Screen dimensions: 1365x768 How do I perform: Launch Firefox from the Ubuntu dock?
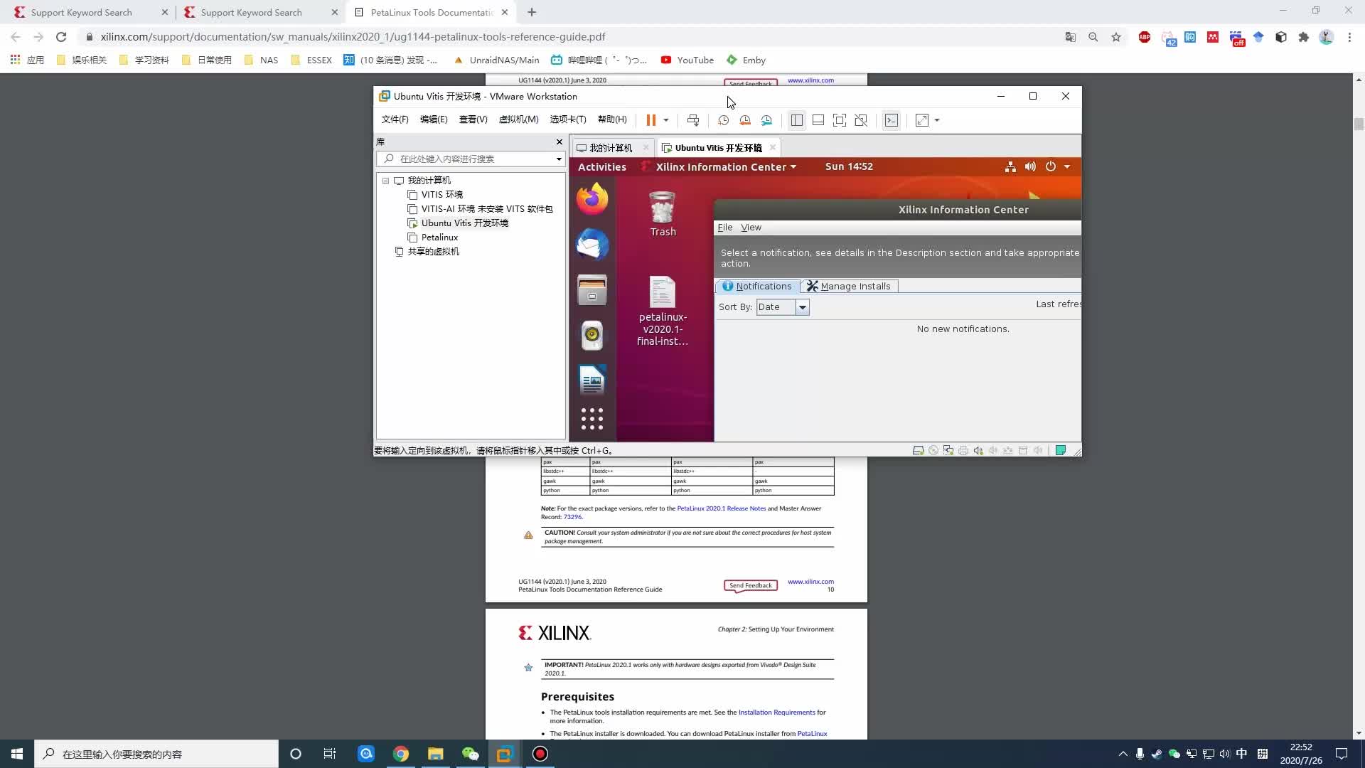(x=592, y=198)
